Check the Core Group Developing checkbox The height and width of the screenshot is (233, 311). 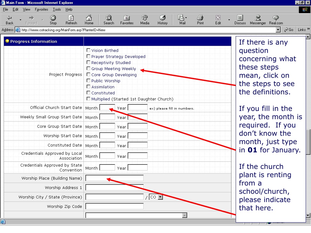(88, 75)
